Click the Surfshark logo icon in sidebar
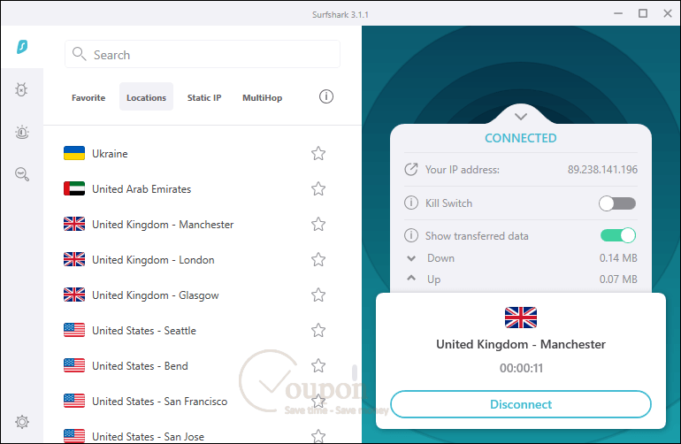Screen dimensions: 681x444 tap(22, 47)
